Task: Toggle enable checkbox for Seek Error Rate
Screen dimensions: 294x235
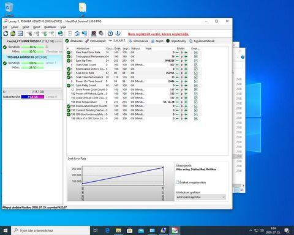Action: click(x=196, y=73)
